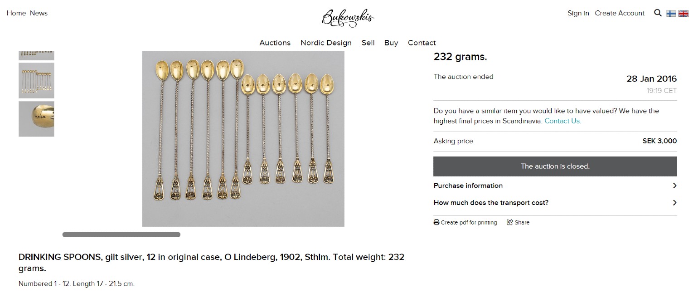
Task: Switch language using the British flag icon
Action: 683,13
